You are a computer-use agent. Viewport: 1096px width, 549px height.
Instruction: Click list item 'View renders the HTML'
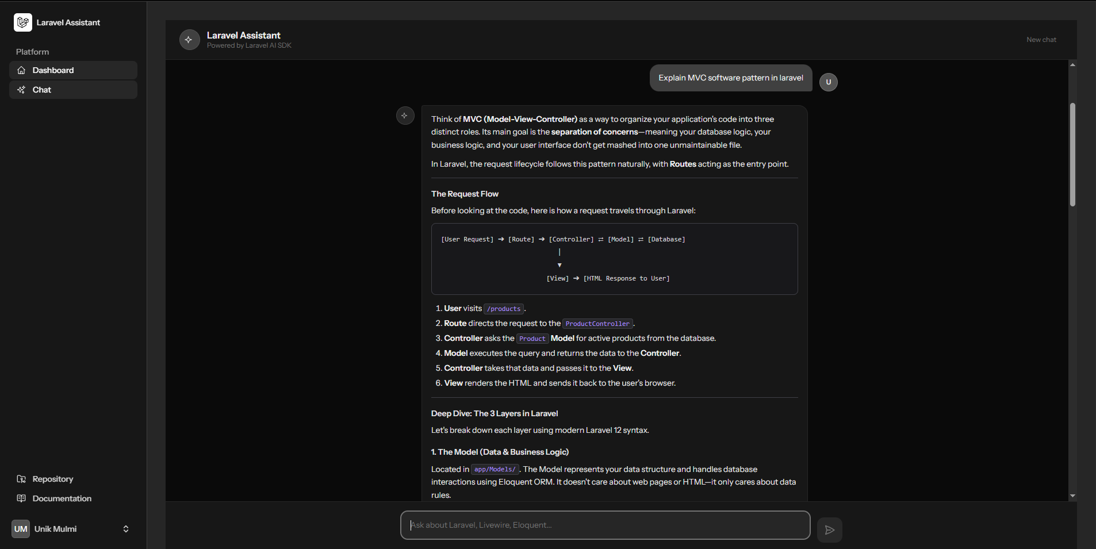[x=560, y=383]
